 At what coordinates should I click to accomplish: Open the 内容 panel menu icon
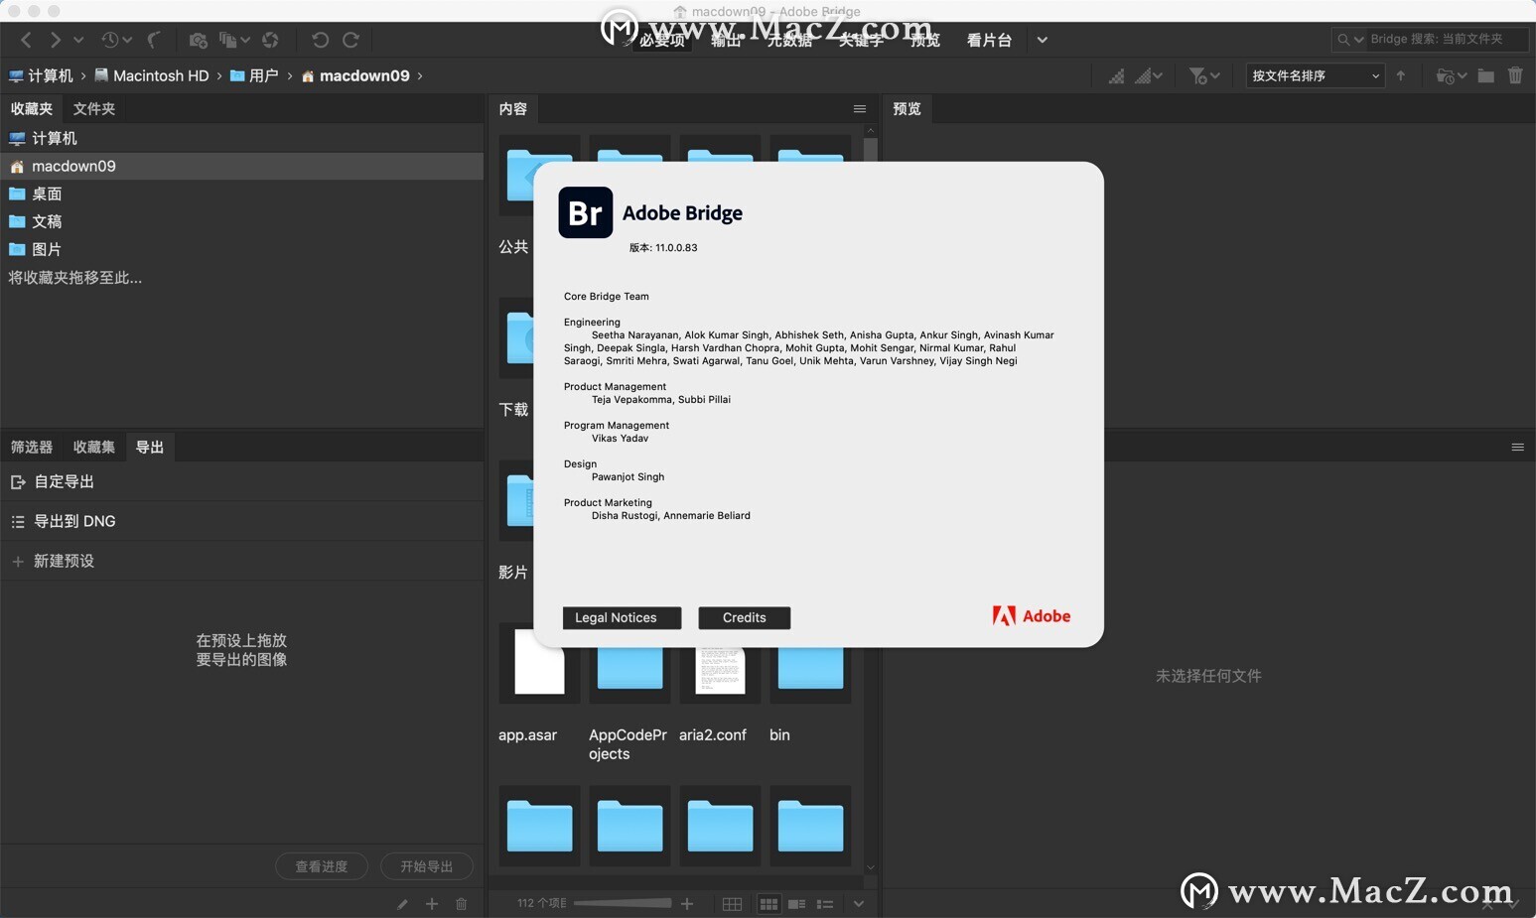point(860,109)
